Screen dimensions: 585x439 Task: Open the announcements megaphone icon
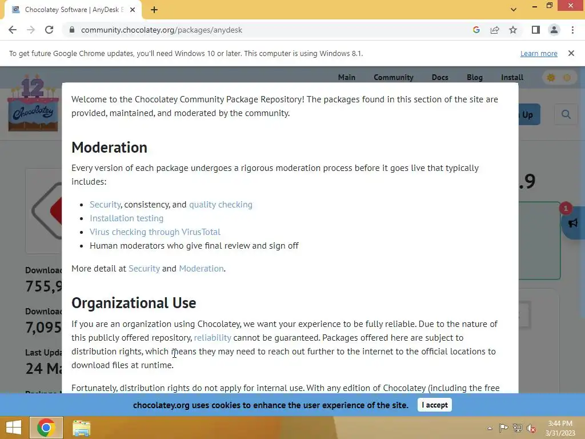(573, 224)
